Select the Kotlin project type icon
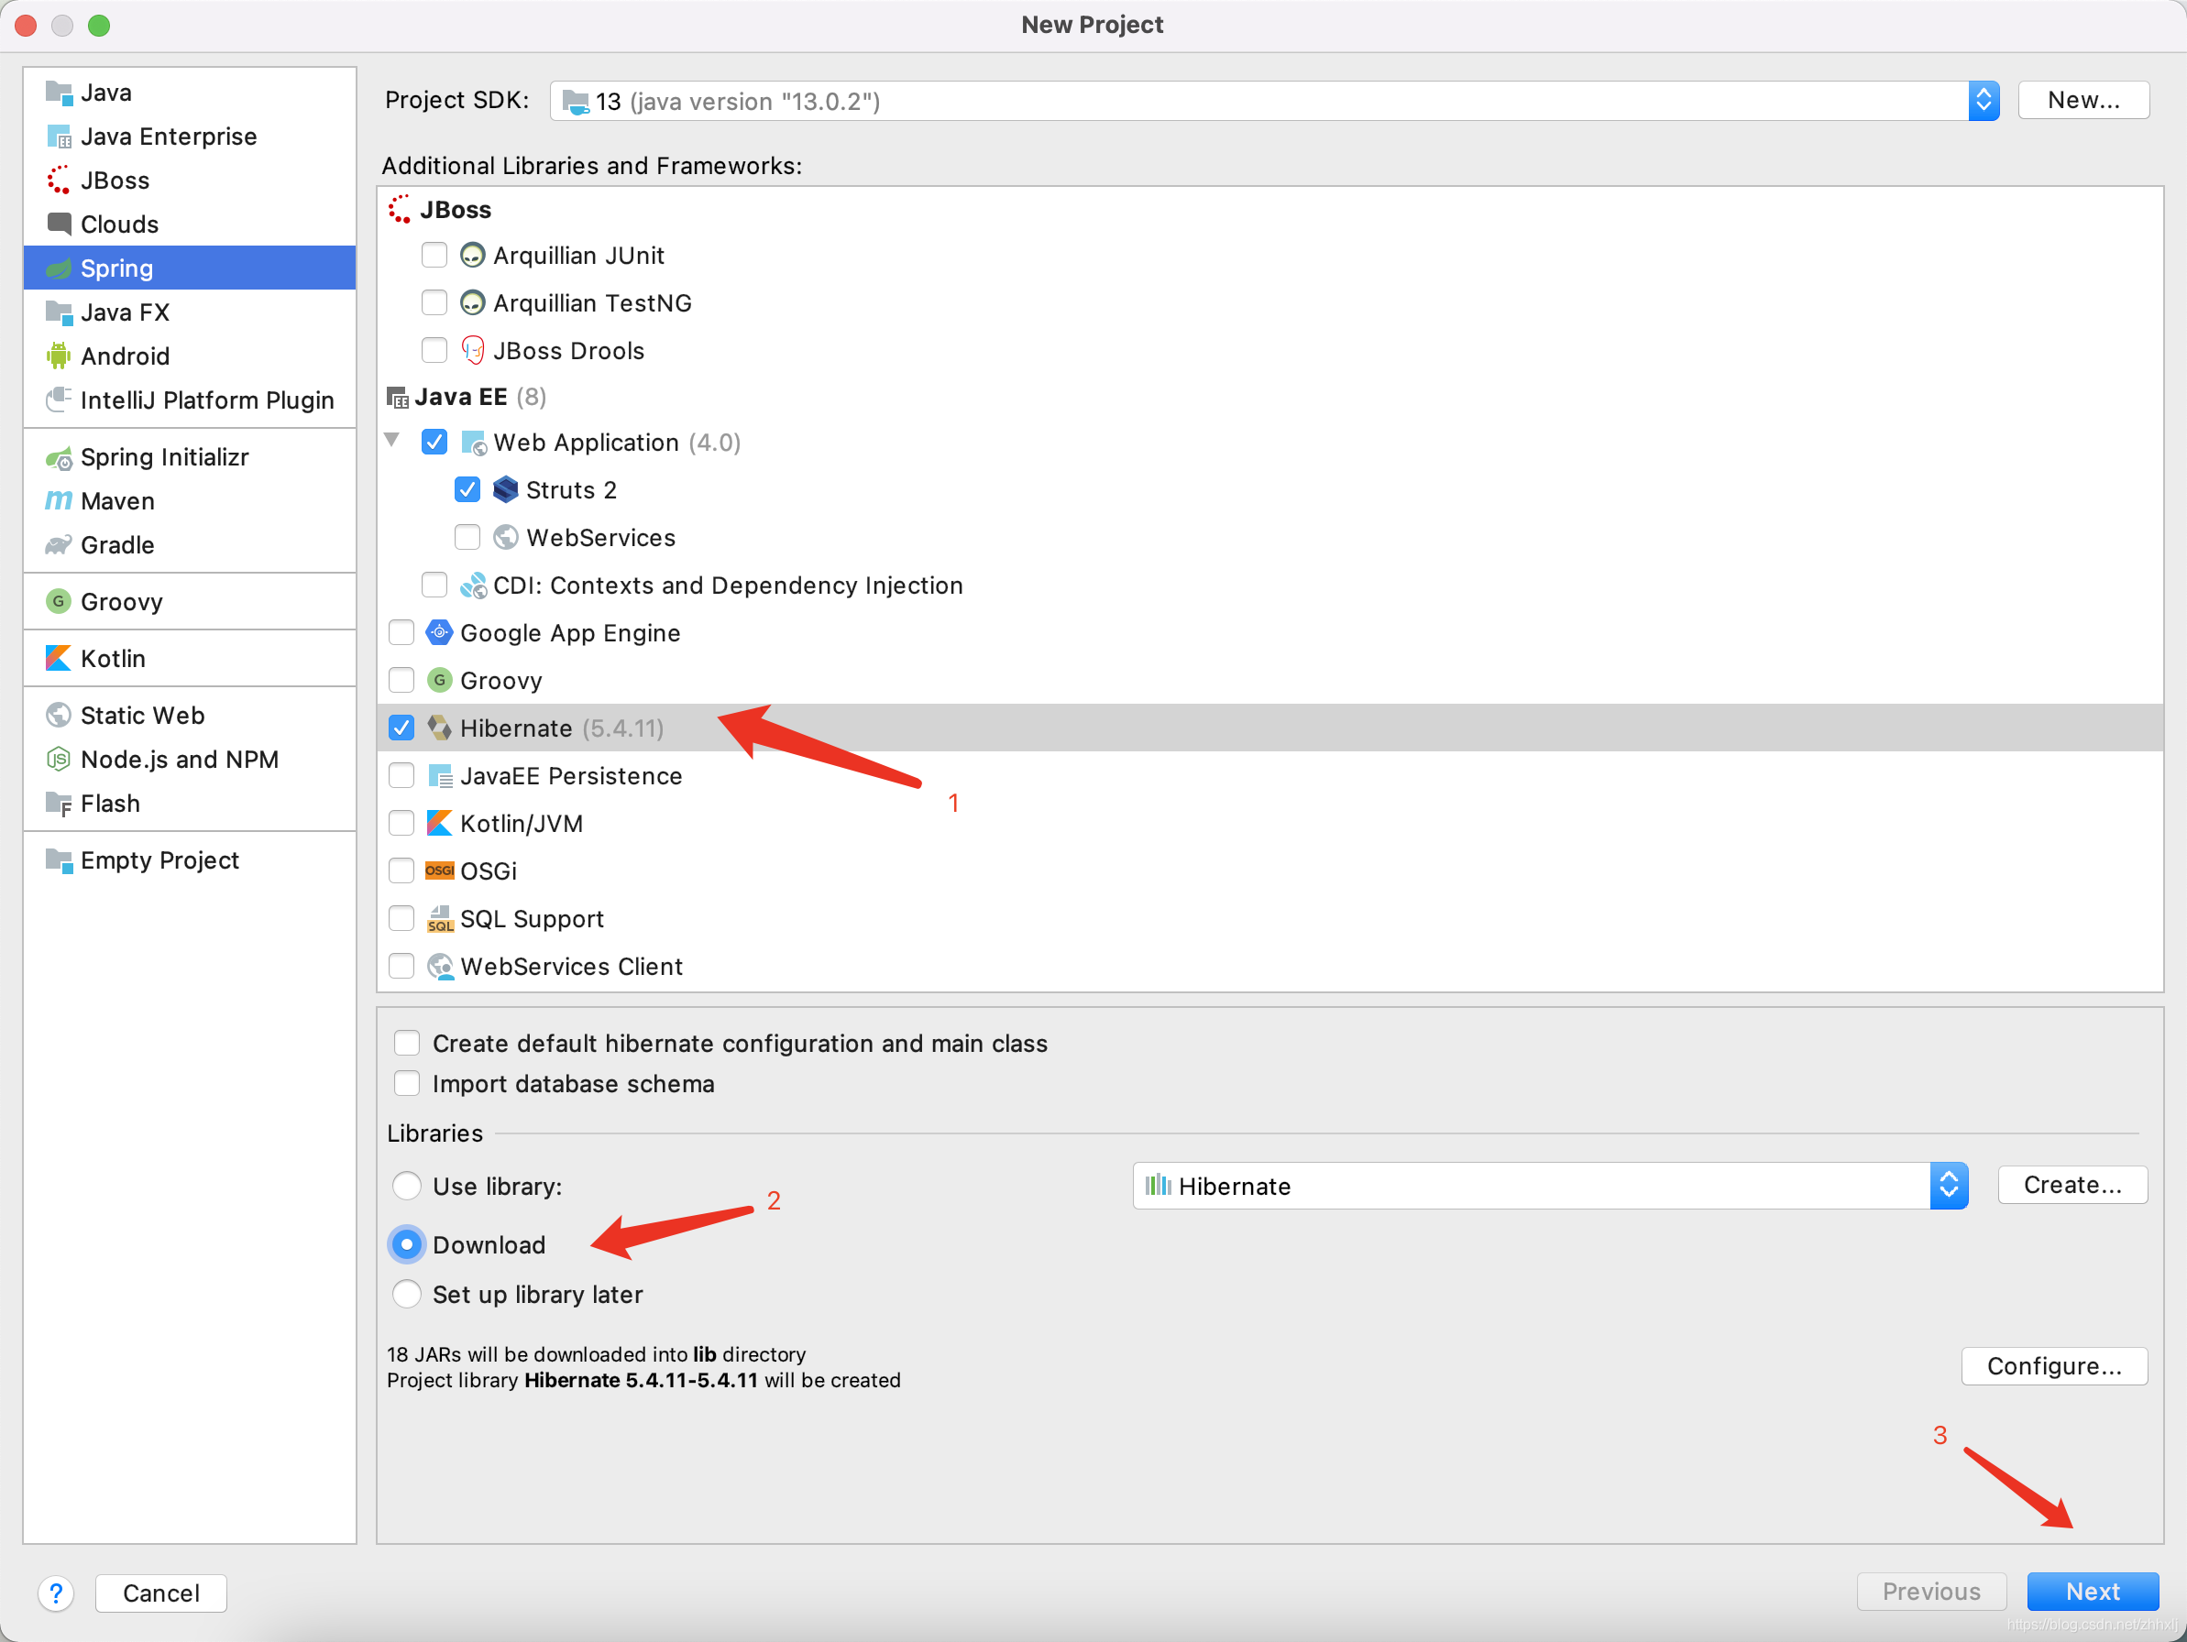Viewport: 2187px width, 1642px height. [x=59, y=659]
